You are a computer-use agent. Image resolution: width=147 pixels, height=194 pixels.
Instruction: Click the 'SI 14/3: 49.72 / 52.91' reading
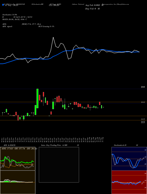(23, 17)
